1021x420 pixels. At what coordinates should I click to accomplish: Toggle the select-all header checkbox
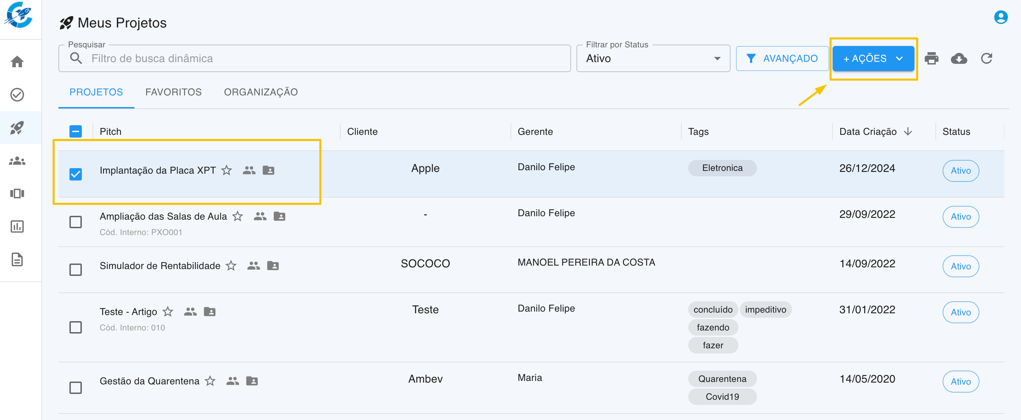pos(76,131)
